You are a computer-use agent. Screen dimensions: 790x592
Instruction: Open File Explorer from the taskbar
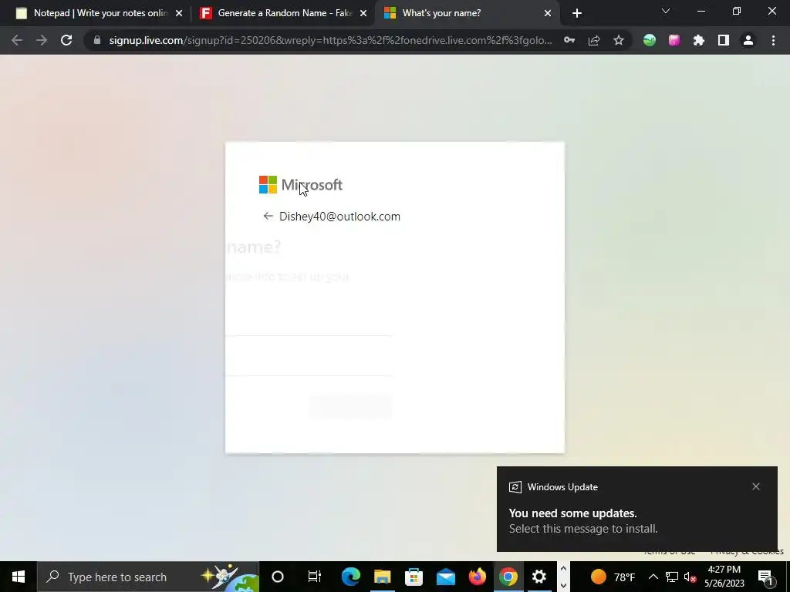383,577
